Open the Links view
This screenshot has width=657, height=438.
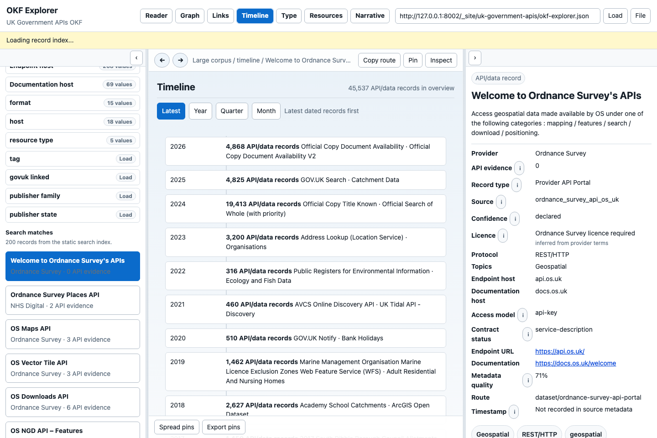220,16
